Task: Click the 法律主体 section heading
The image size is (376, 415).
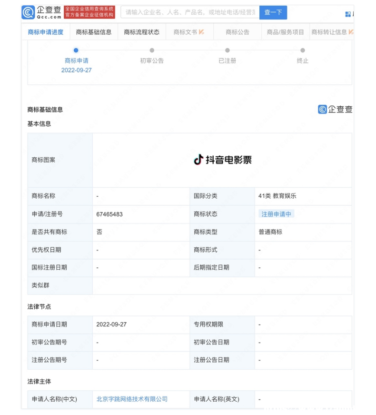Action: point(39,381)
